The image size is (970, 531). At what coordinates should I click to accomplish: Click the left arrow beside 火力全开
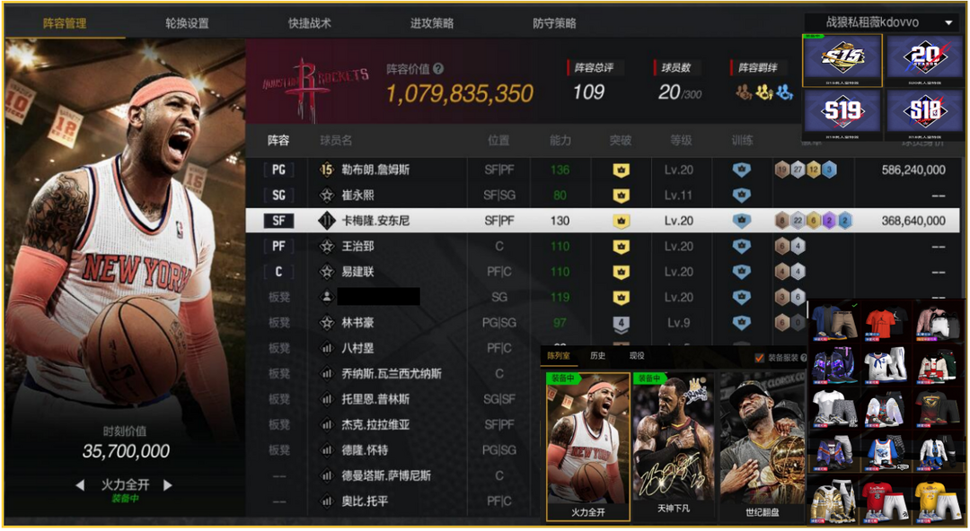pyautogui.click(x=80, y=485)
